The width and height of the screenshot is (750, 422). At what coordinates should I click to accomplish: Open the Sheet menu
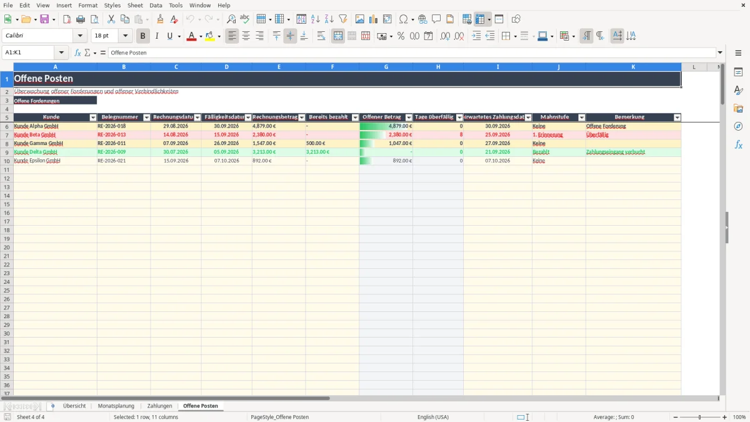(135, 5)
